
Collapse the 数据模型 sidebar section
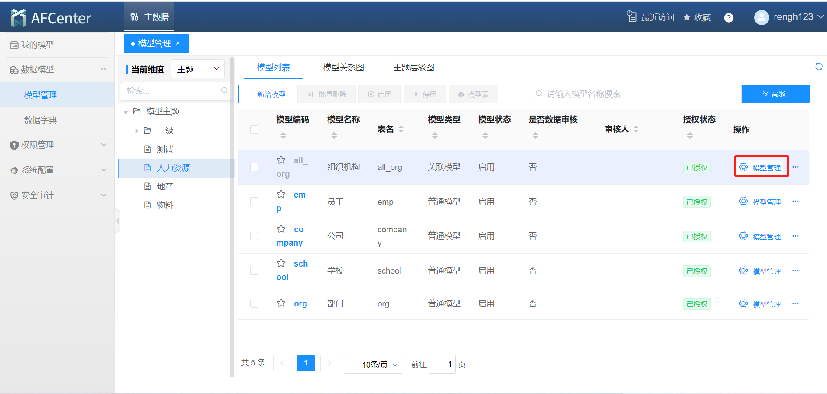coord(104,69)
